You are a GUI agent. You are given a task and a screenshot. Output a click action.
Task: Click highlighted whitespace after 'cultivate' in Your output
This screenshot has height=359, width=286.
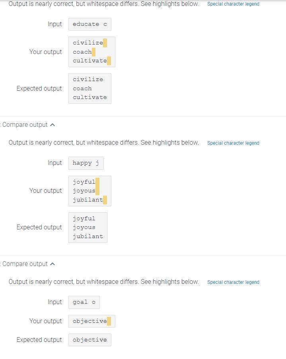[109, 61]
